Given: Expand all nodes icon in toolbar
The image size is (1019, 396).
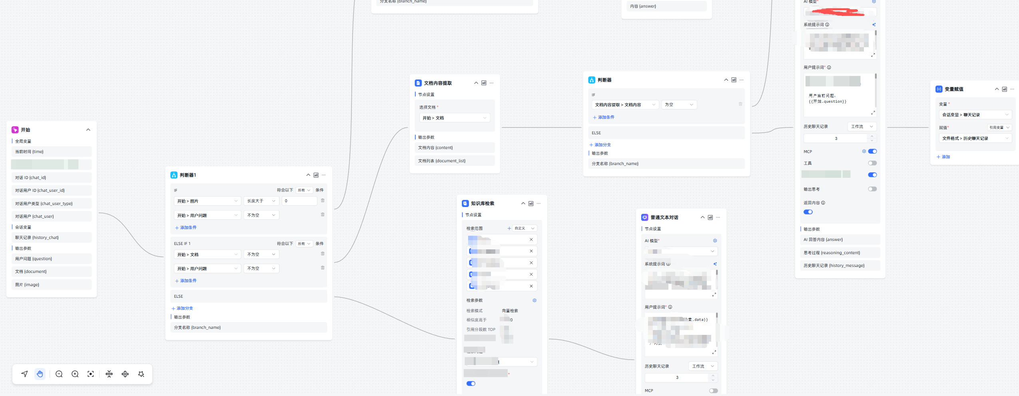Looking at the screenshot, I should point(125,374).
